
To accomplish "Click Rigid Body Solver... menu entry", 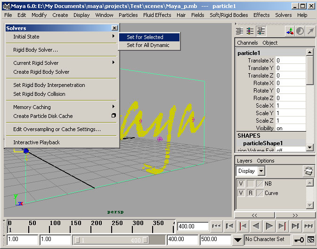I will pos(36,50).
